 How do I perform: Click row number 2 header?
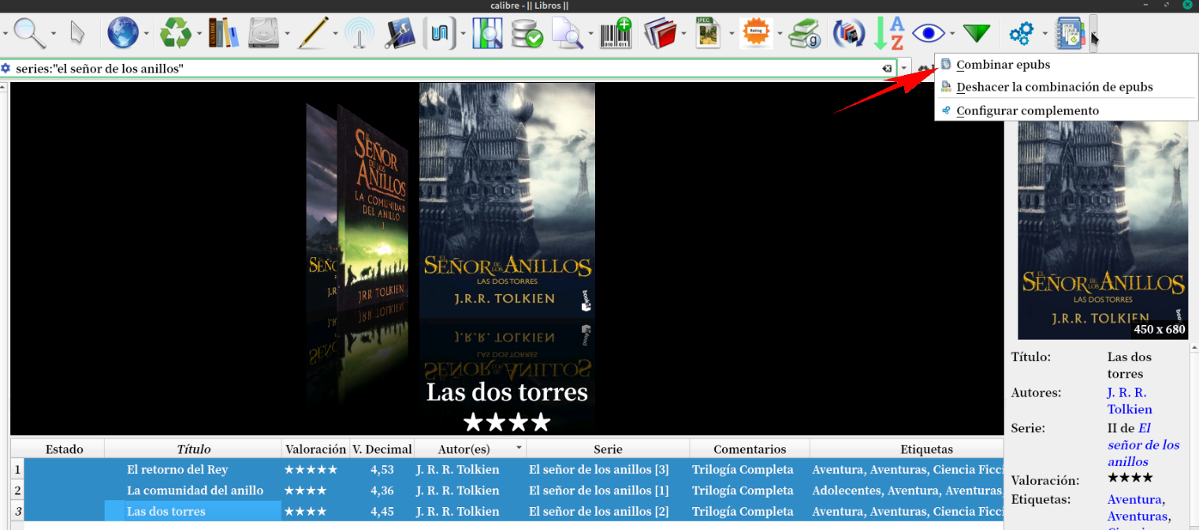tap(17, 490)
